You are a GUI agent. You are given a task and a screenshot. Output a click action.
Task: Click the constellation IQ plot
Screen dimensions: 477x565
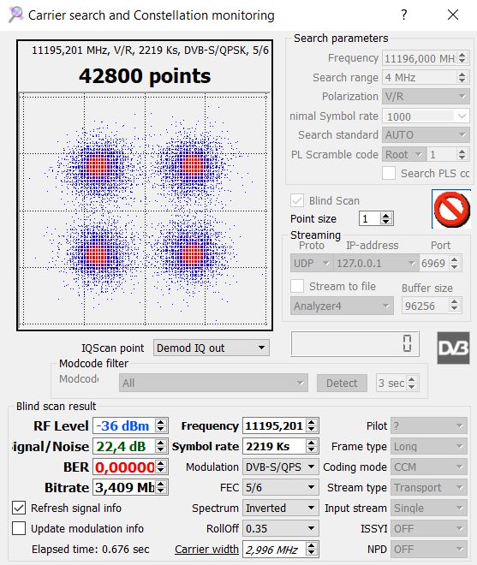click(x=145, y=210)
